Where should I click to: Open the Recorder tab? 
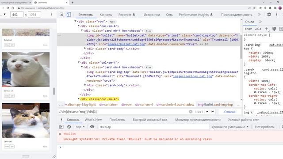pyautogui.click(x=127, y=15)
